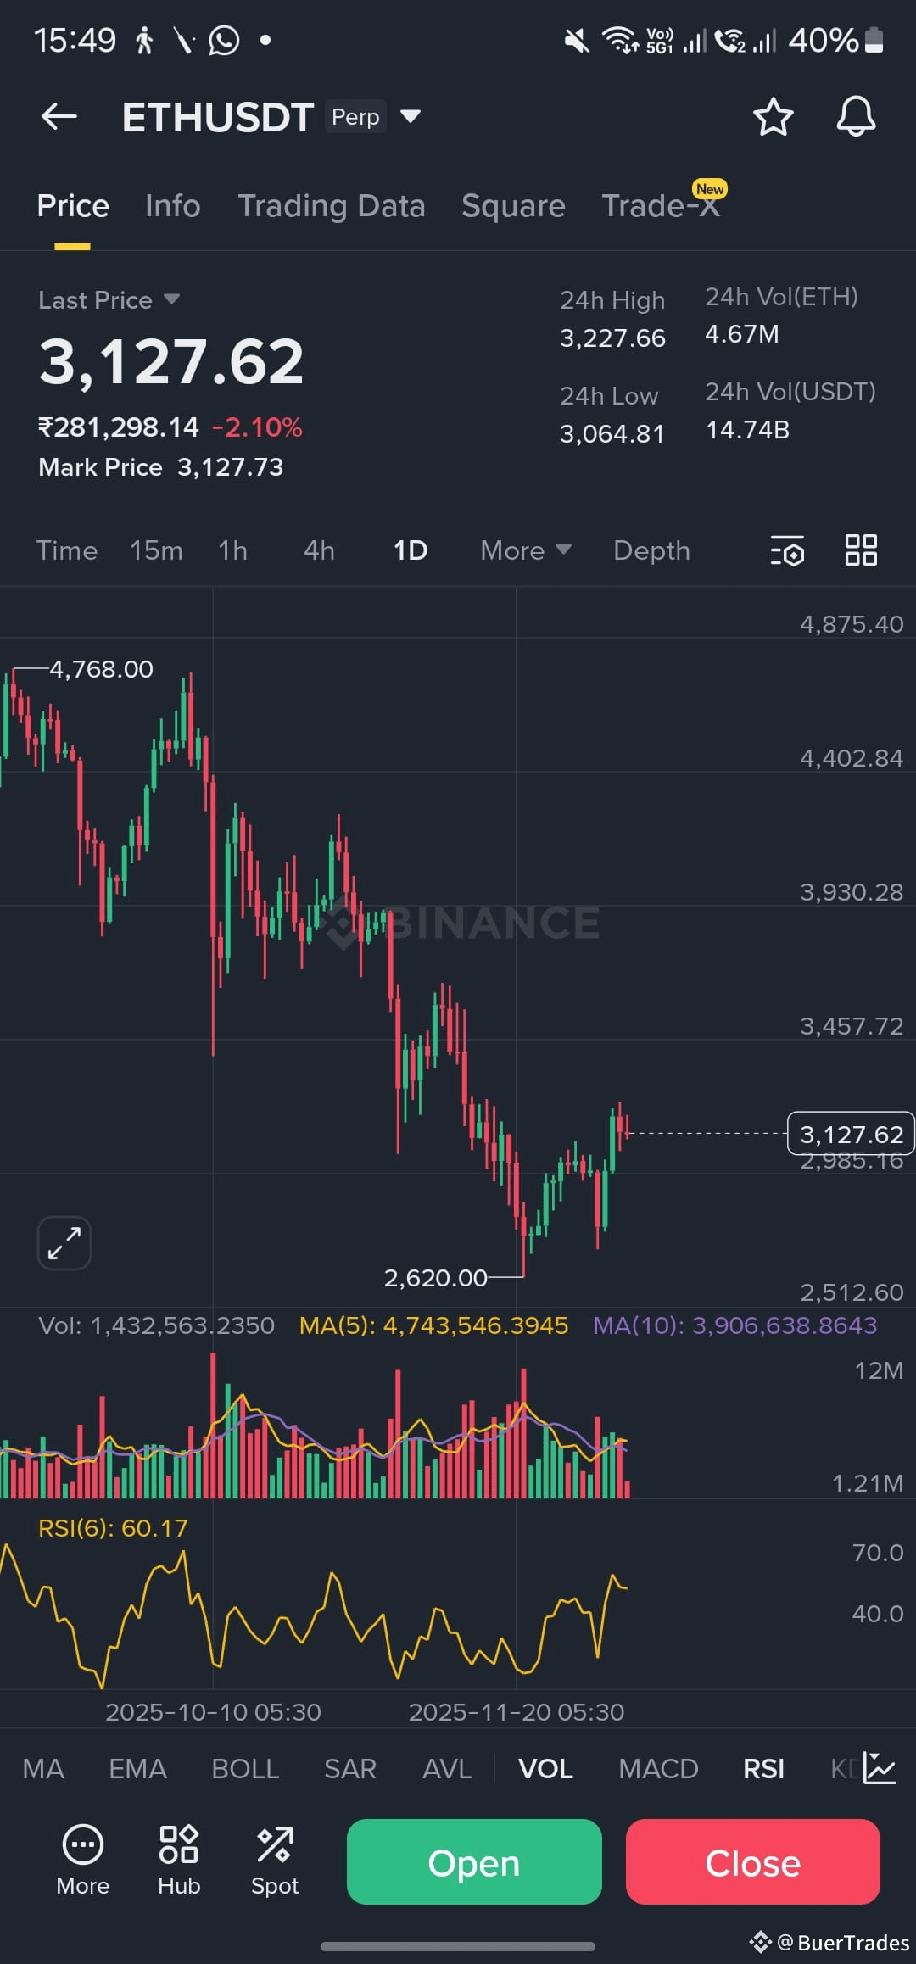Tap the 24h High value 3,227.66
Image resolution: width=916 pixels, height=1964 pixels.
[x=612, y=338]
